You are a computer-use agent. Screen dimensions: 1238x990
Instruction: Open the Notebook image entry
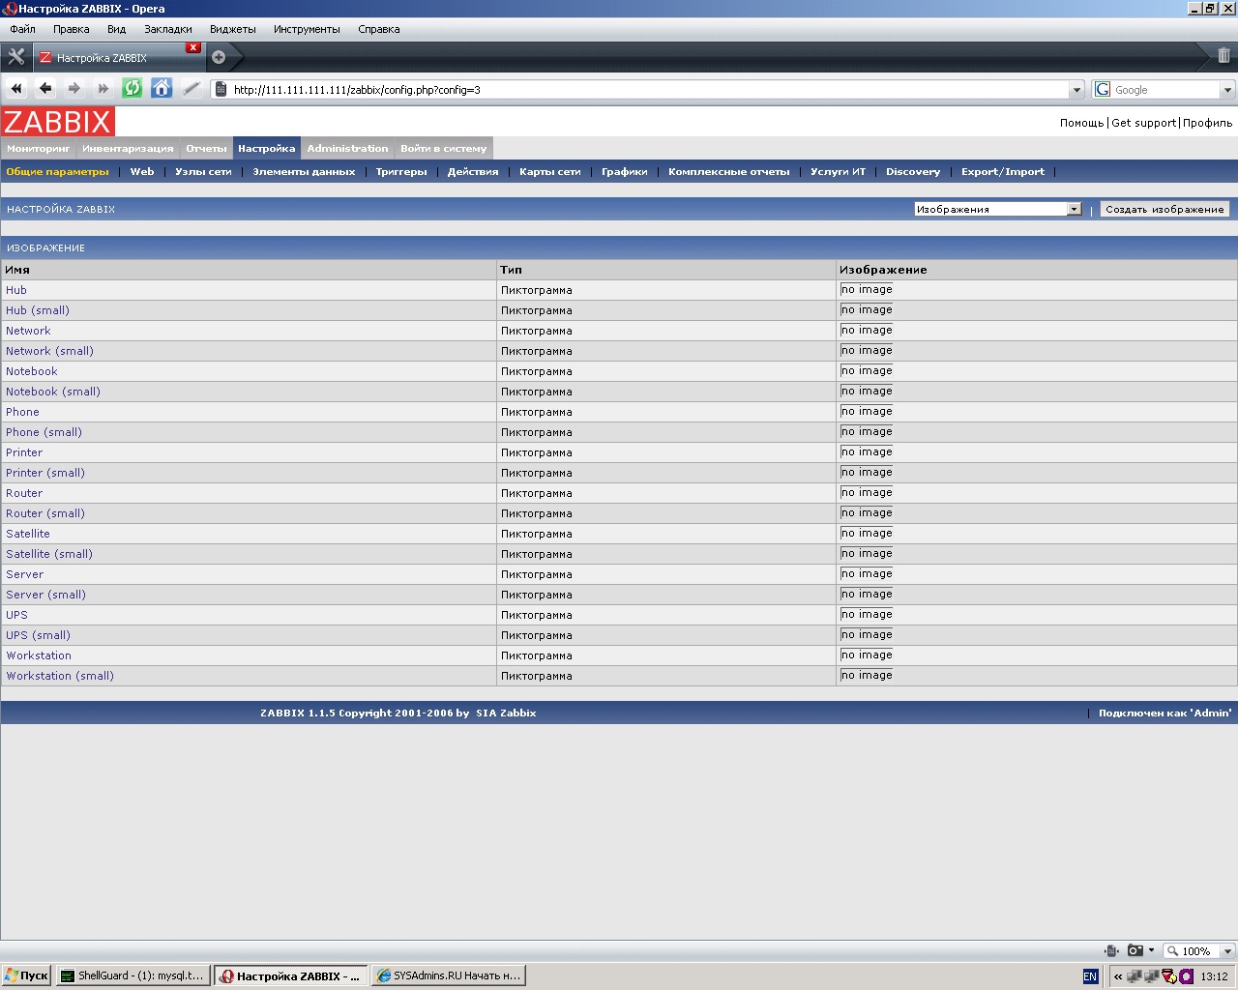(32, 371)
